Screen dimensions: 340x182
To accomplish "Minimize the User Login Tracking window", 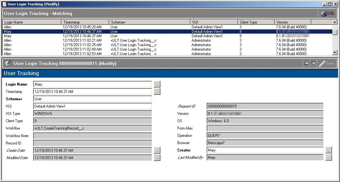I will (x=325, y=4).
